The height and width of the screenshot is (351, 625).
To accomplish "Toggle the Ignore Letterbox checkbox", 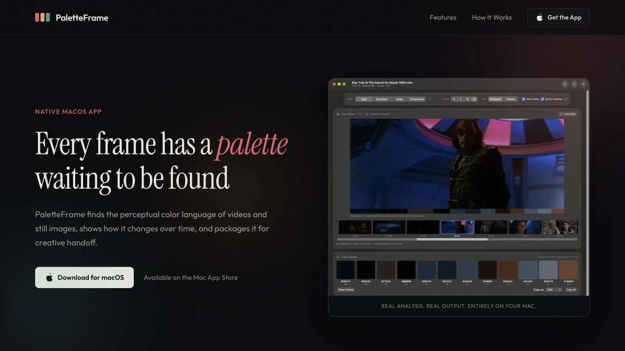I will click(542, 99).
